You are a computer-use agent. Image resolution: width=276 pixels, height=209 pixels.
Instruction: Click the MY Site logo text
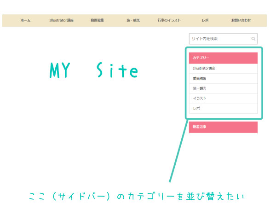tap(94, 71)
